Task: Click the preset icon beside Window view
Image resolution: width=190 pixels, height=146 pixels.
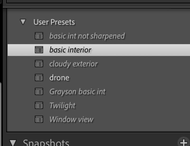Action: [39, 119]
